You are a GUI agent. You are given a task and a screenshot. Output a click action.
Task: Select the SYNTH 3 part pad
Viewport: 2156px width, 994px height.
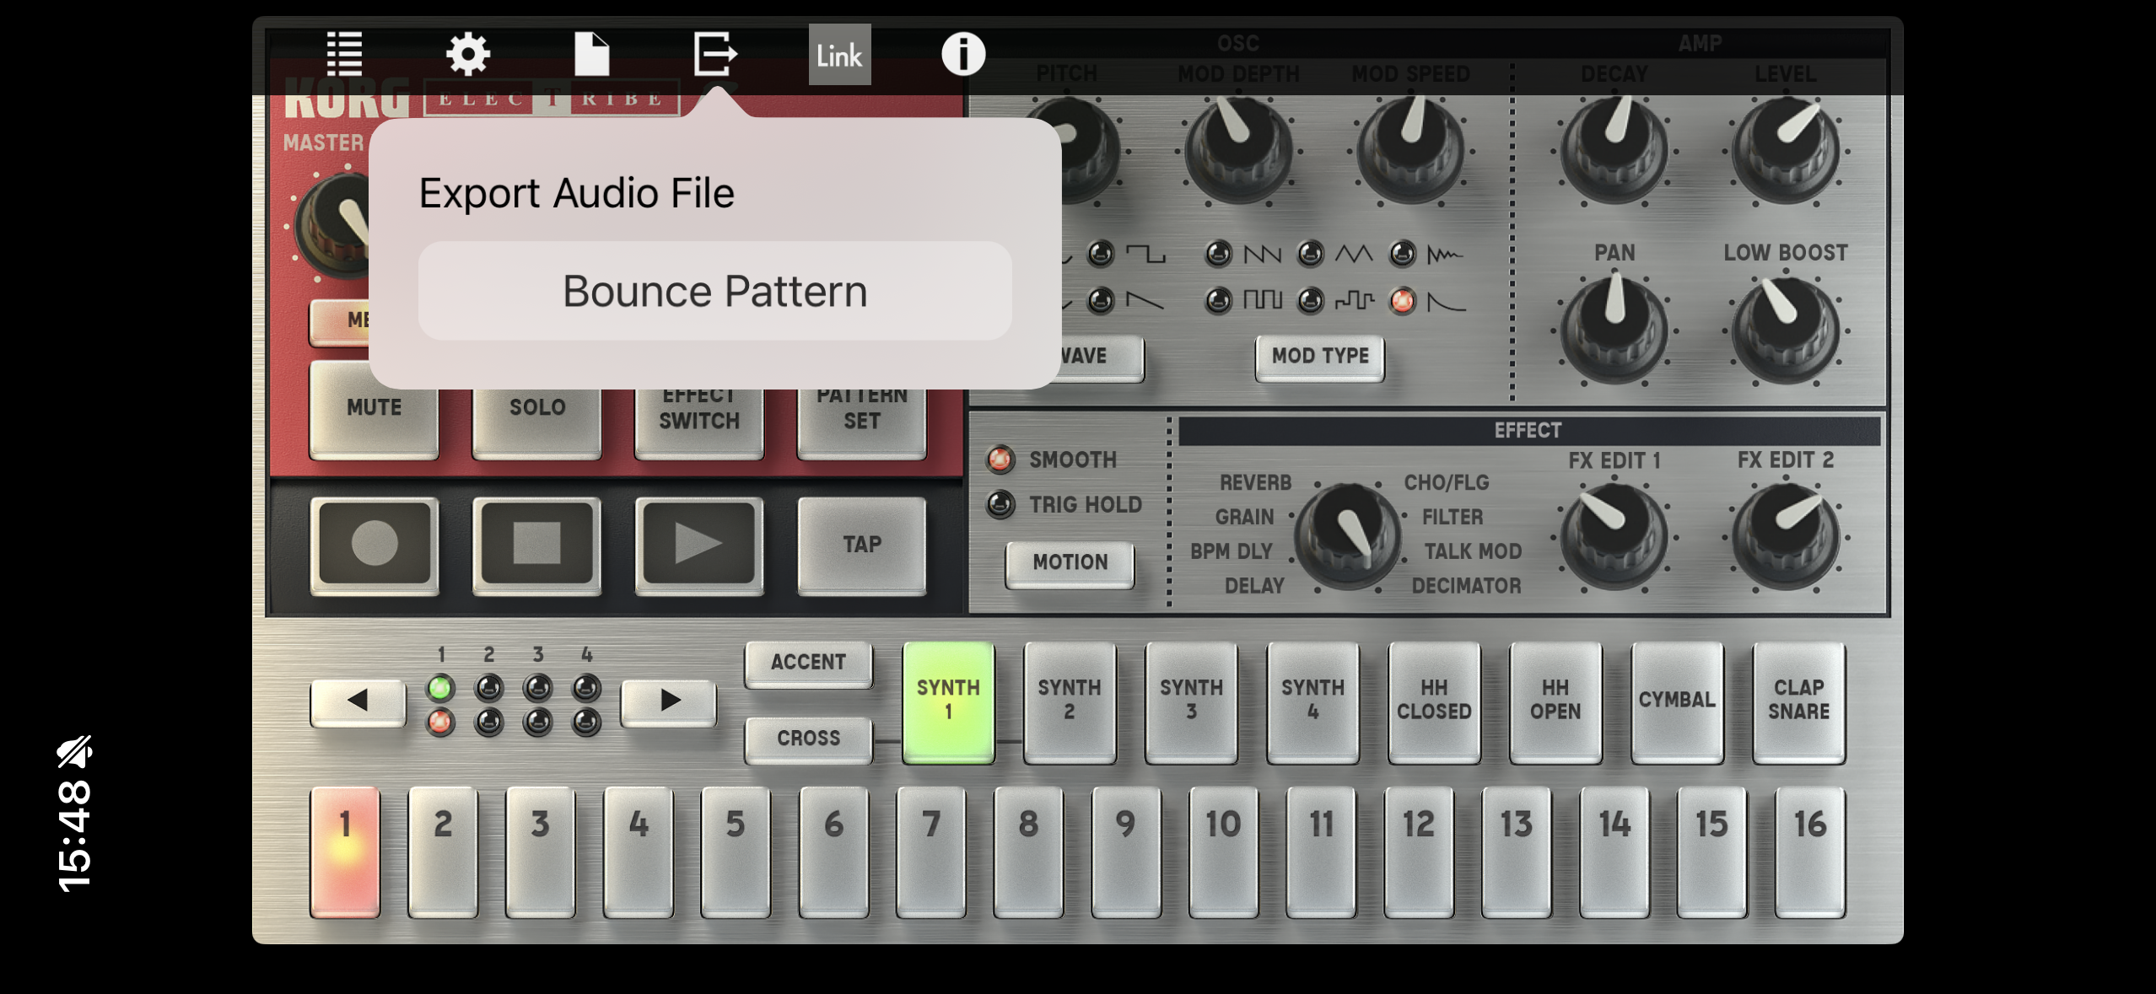coord(1191,701)
